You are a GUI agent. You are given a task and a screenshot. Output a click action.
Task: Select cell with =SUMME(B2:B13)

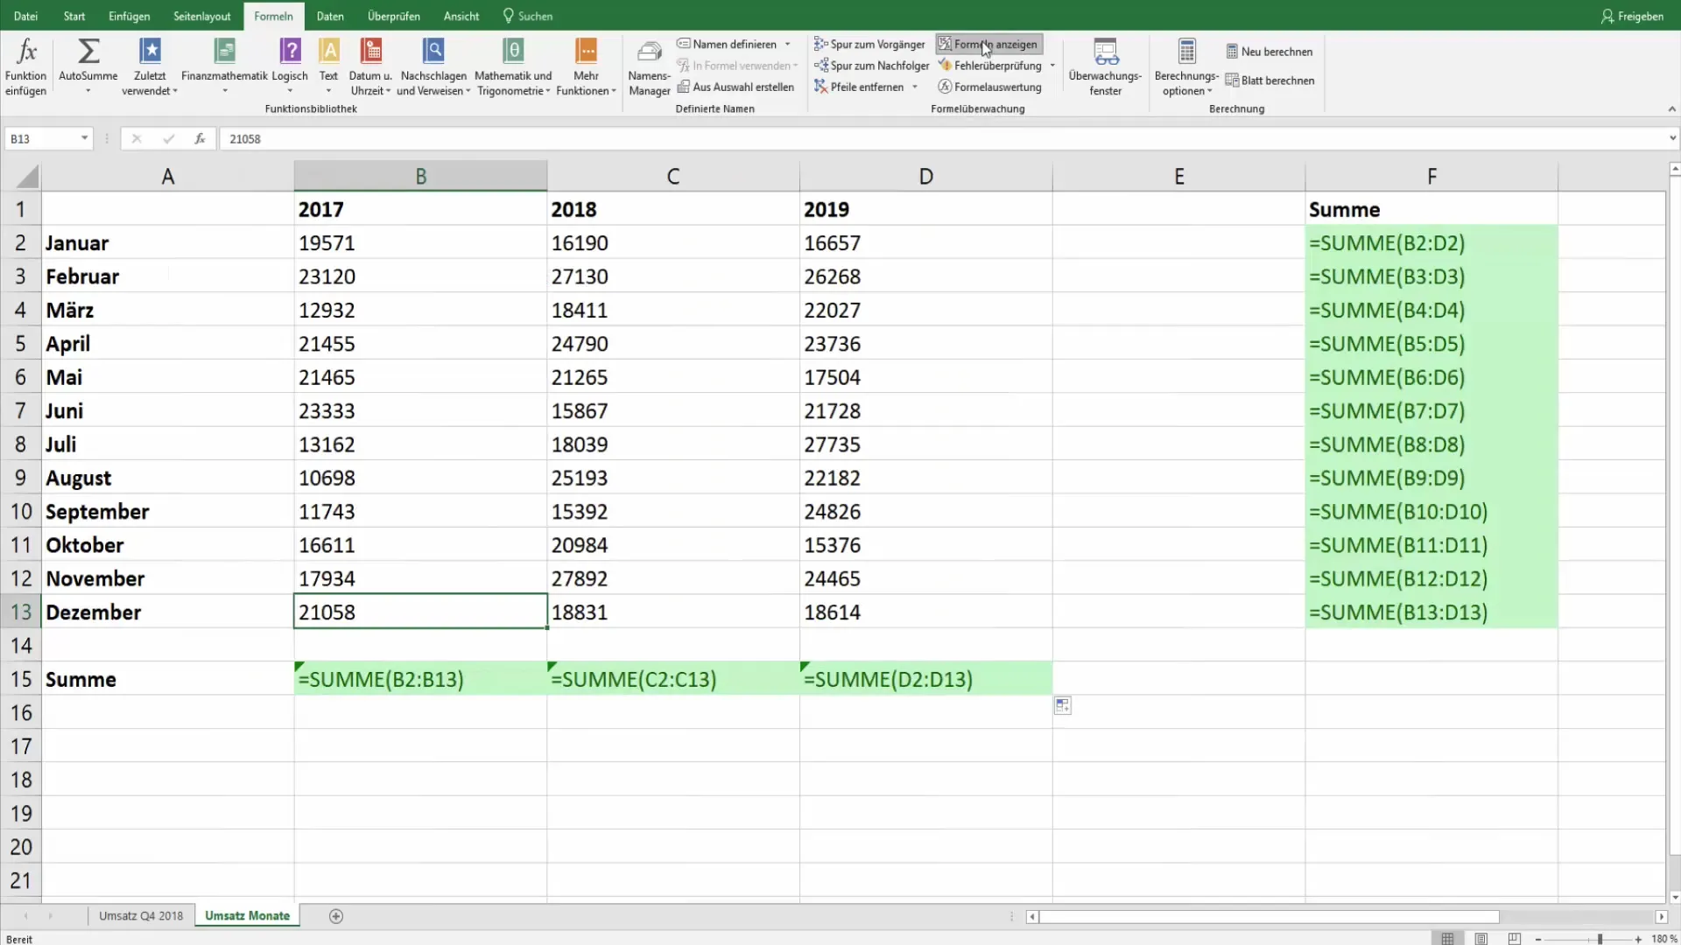pyautogui.click(x=420, y=679)
